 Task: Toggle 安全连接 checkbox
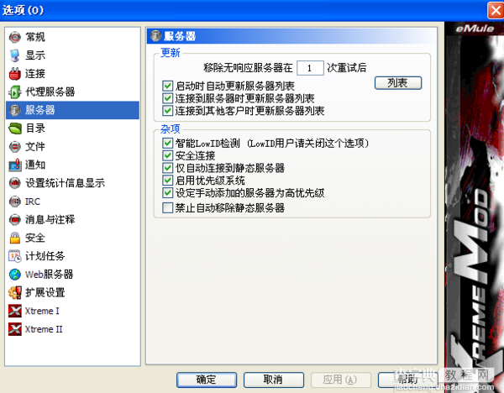(167, 155)
